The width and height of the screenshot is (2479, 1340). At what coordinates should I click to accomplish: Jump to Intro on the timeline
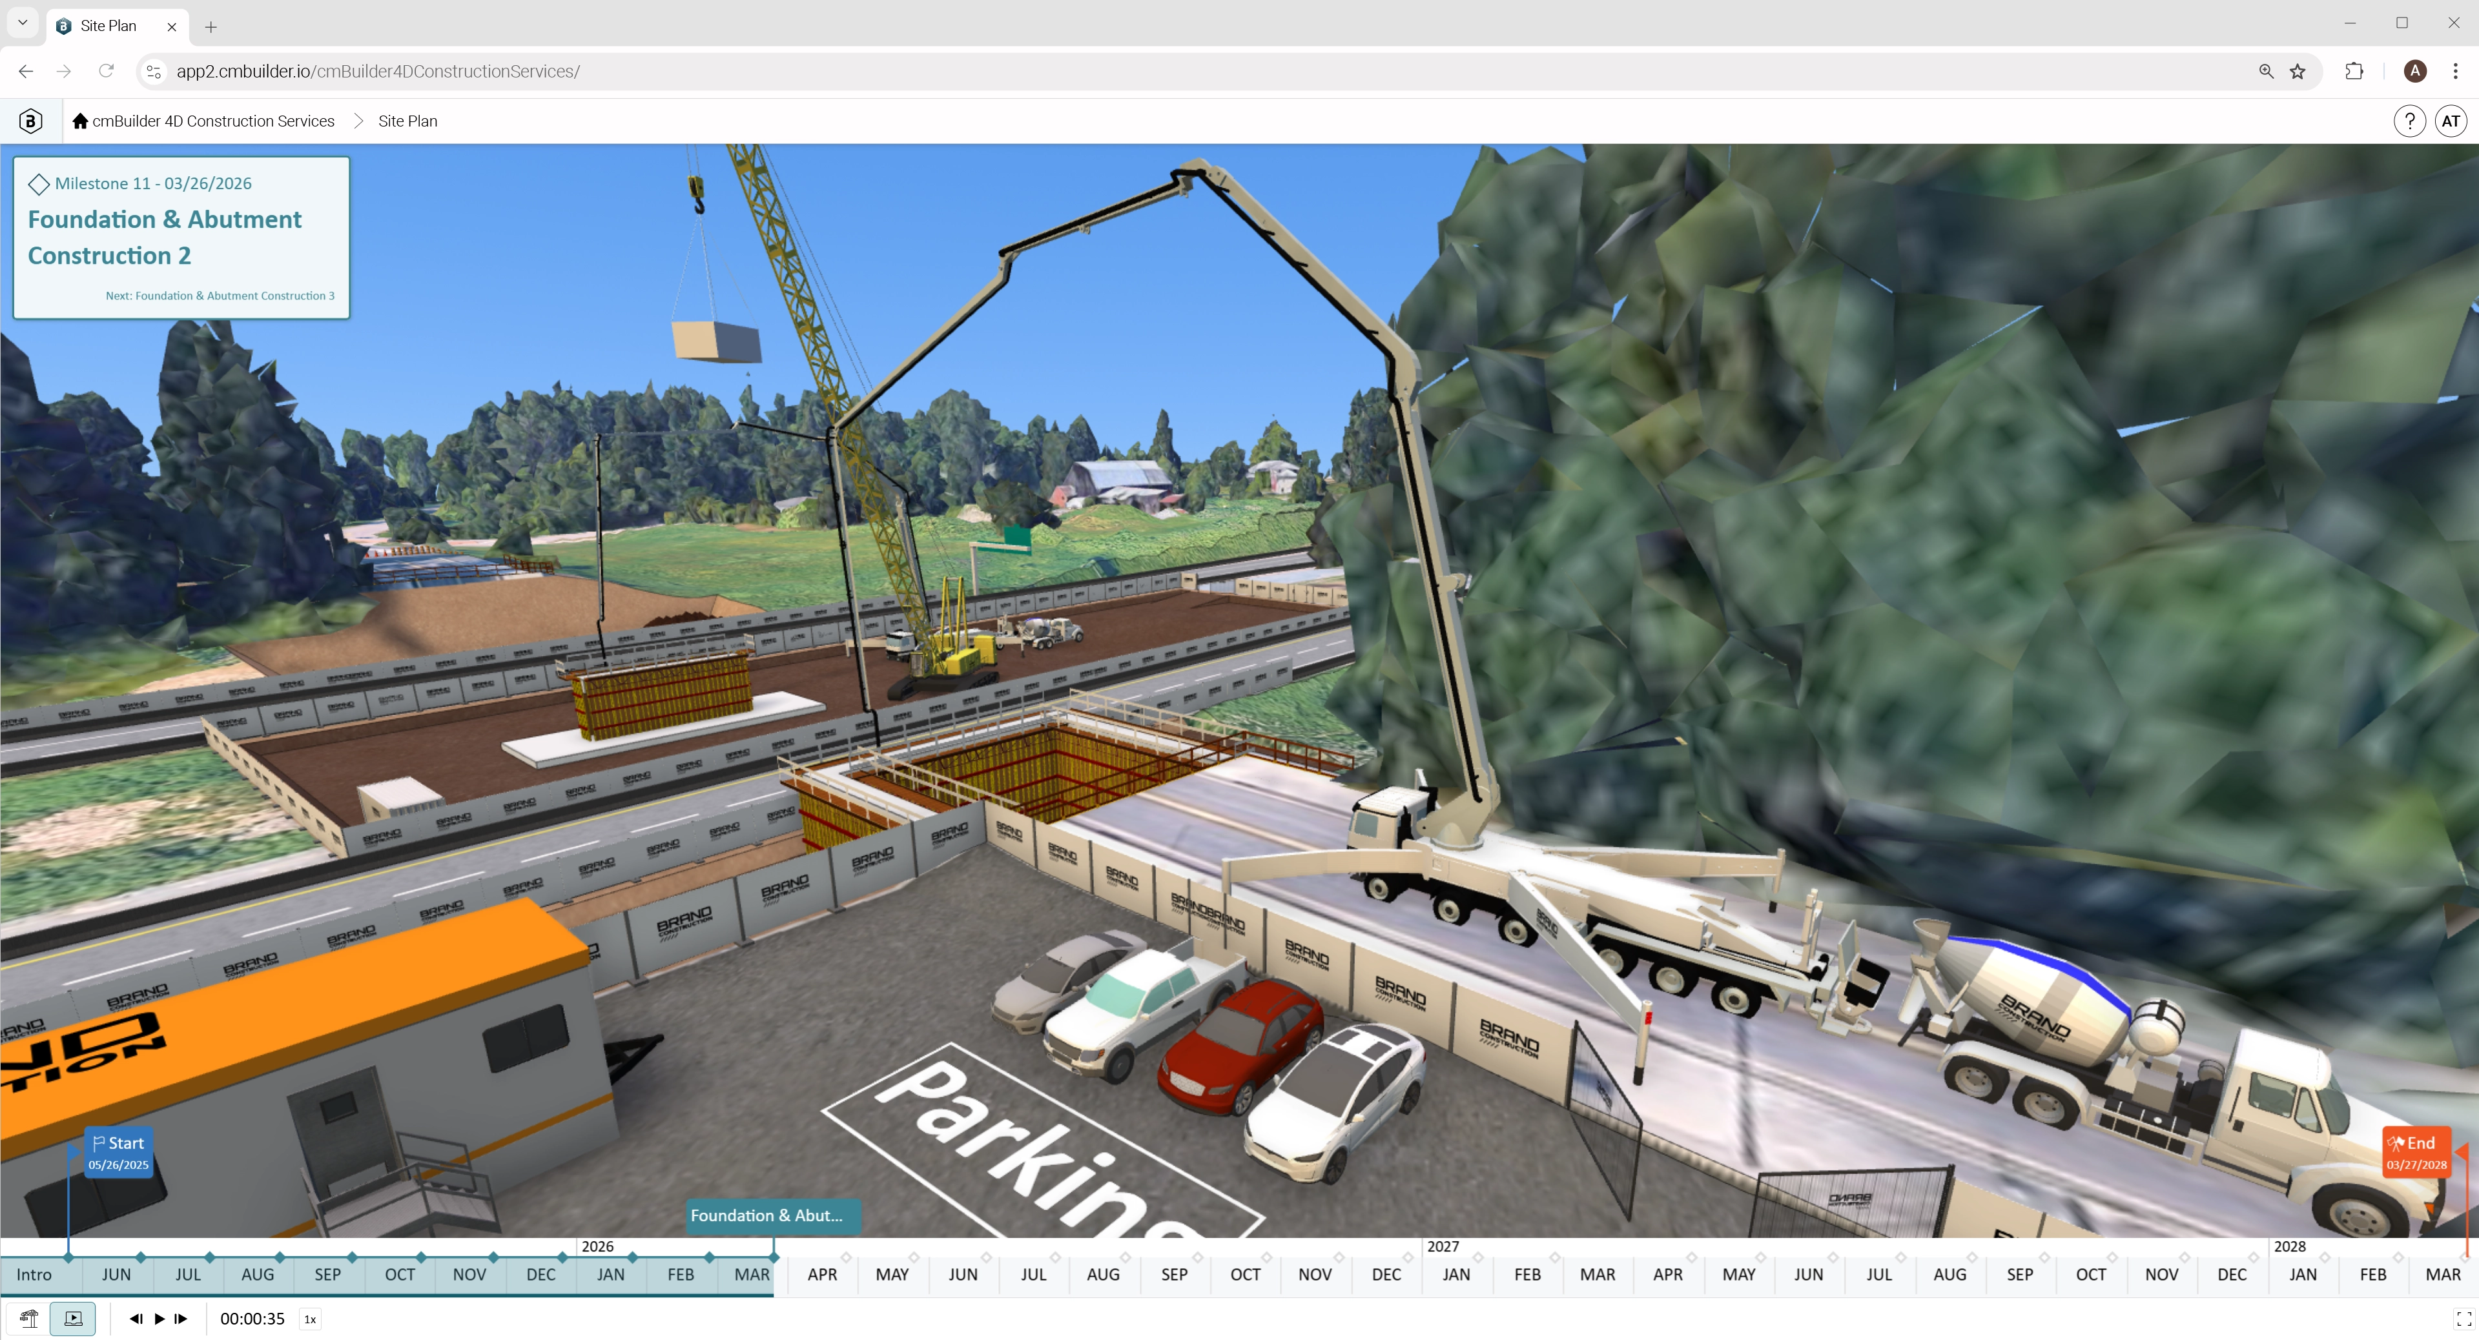tap(34, 1275)
